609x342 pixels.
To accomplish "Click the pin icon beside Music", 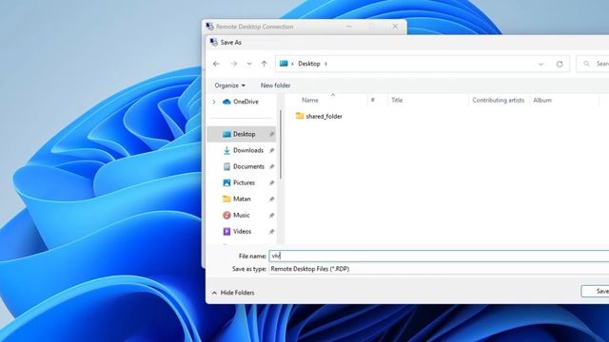I will coord(271,216).
